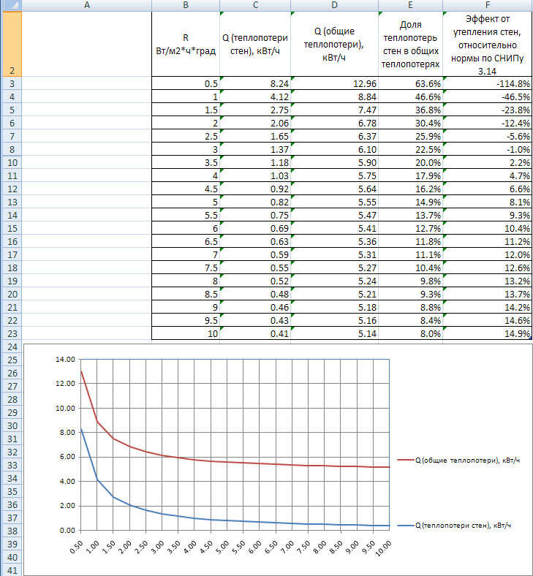Select cell with value 12.0%

[x=488, y=254]
